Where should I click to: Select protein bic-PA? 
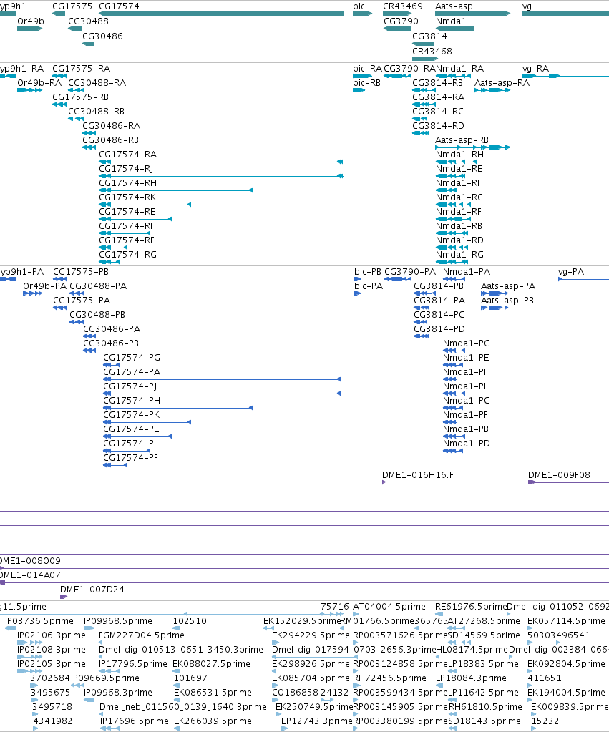pos(358,293)
